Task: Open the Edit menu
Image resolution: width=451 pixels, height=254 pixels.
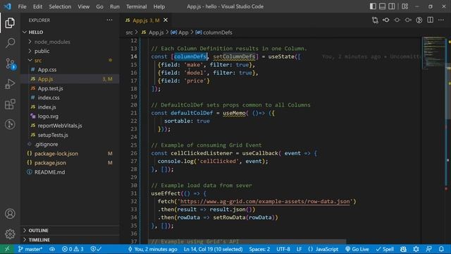Action: point(37,6)
